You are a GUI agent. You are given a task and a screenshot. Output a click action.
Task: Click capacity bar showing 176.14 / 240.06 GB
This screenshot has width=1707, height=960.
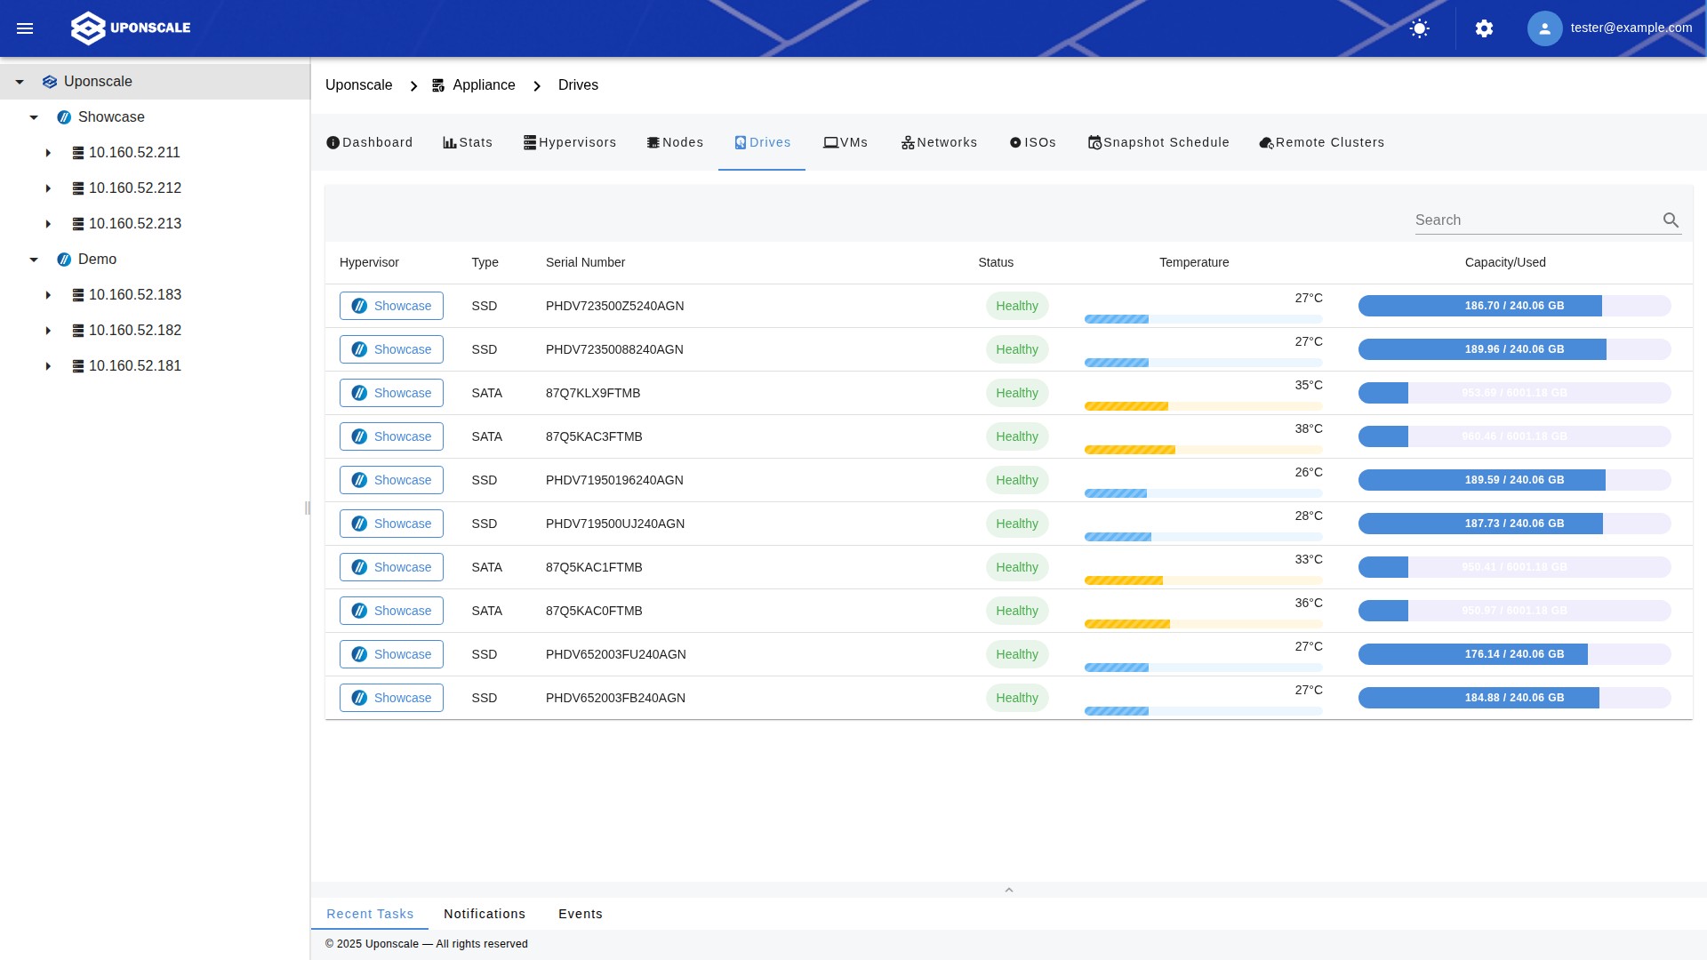tap(1514, 654)
